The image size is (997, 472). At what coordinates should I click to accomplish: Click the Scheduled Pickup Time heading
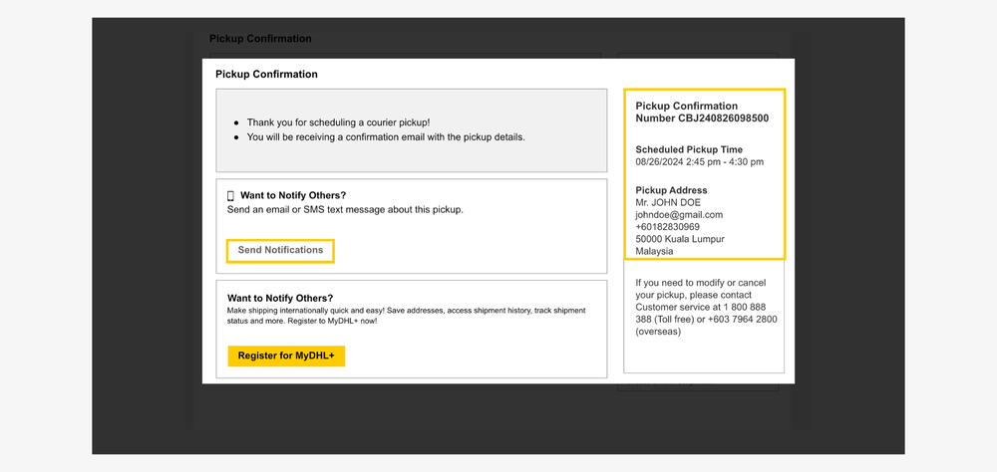(689, 150)
